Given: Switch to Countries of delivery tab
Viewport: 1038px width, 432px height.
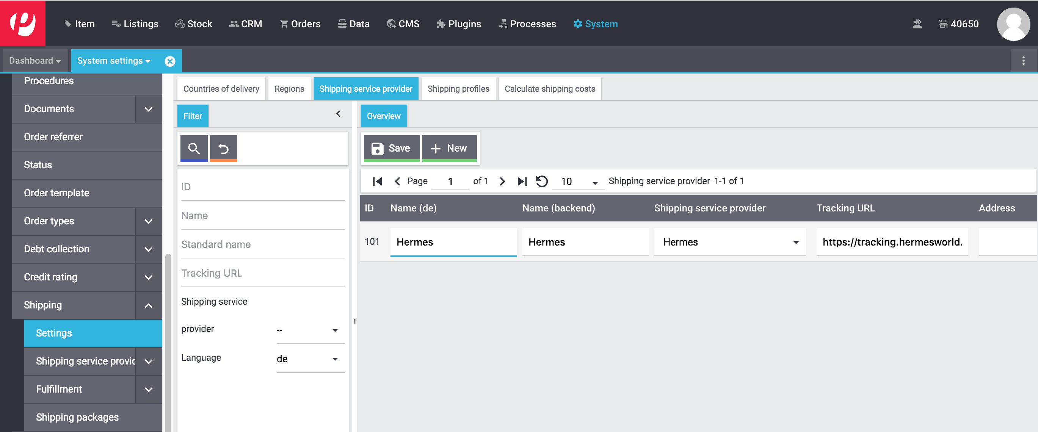Looking at the screenshot, I should tap(221, 89).
